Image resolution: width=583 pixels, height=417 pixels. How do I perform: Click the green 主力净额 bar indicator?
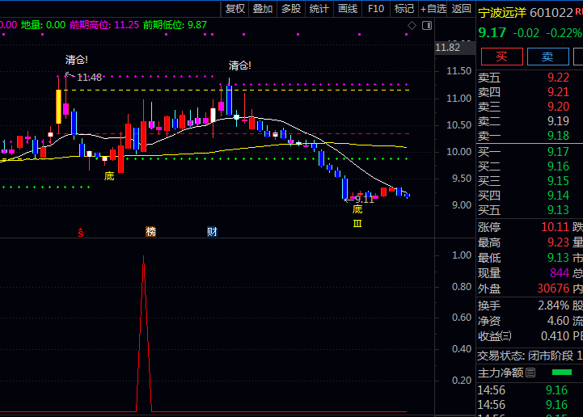coord(560,373)
